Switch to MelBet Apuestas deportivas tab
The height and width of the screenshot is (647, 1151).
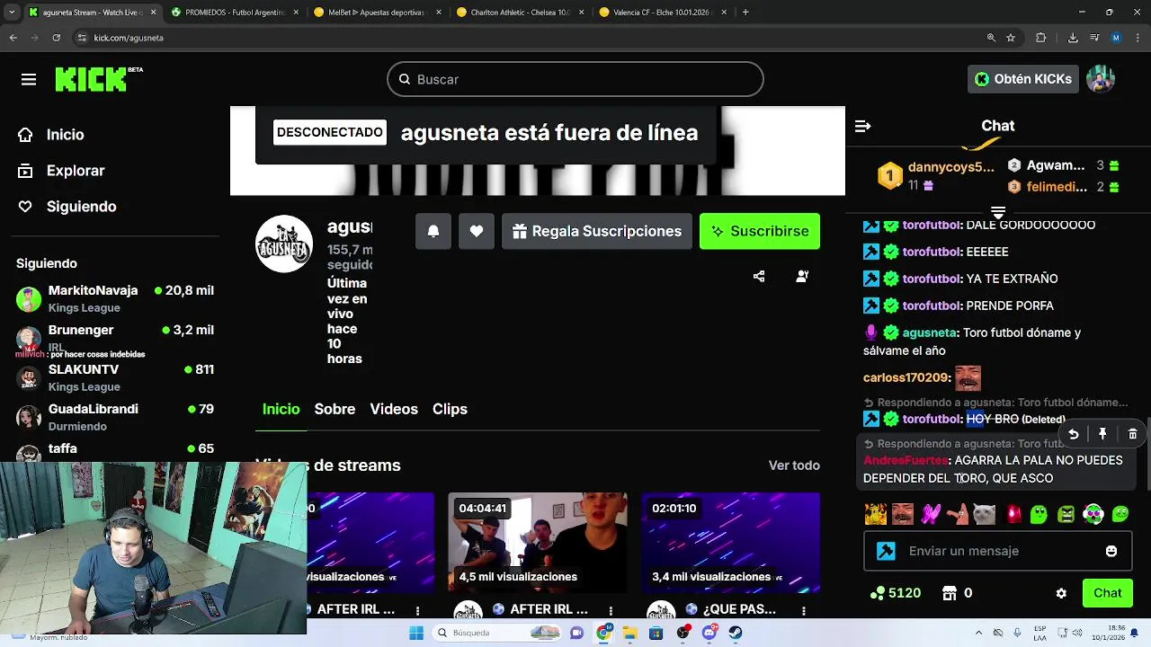click(376, 13)
